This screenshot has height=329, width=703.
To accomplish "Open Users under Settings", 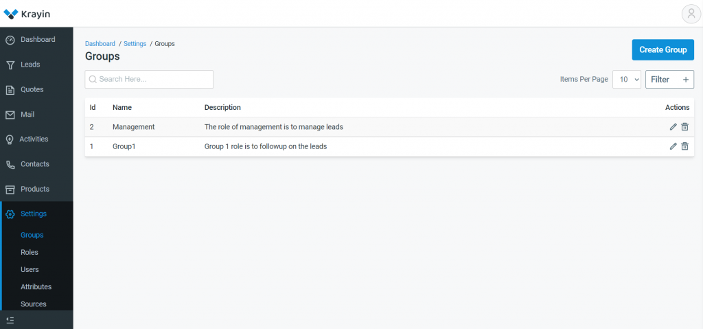I will pyautogui.click(x=30, y=269).
